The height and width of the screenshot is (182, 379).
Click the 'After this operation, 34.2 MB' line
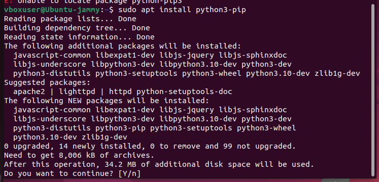[159, 164]
